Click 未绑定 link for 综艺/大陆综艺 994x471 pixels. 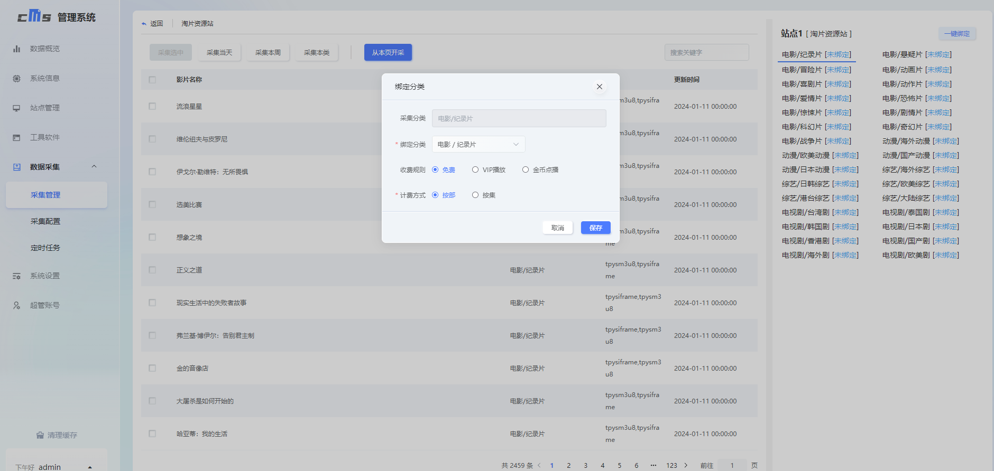946,198
